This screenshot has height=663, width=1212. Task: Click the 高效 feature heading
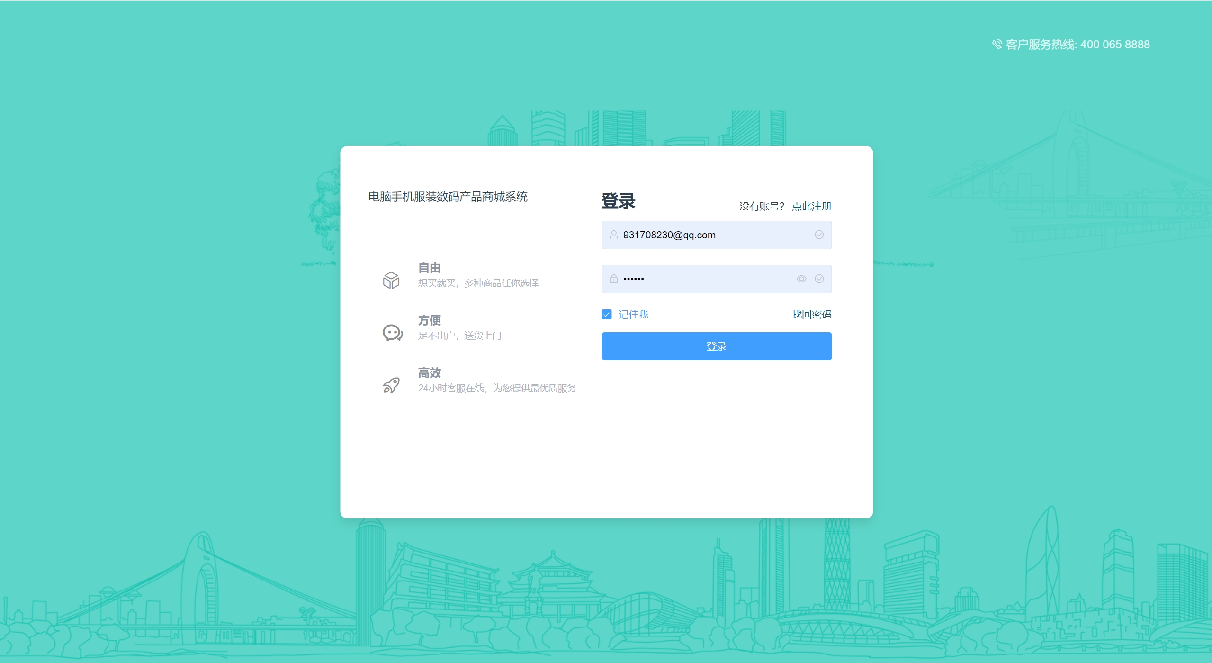coord(429,373)
